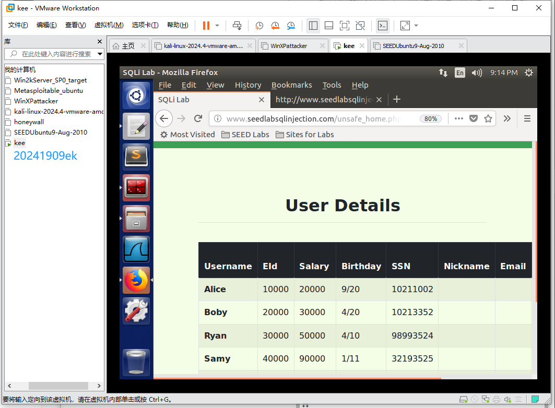Open the Ubuntu sound volume indicator
Viewport: 555px width, 408px height.
click(x=477, y=73)
